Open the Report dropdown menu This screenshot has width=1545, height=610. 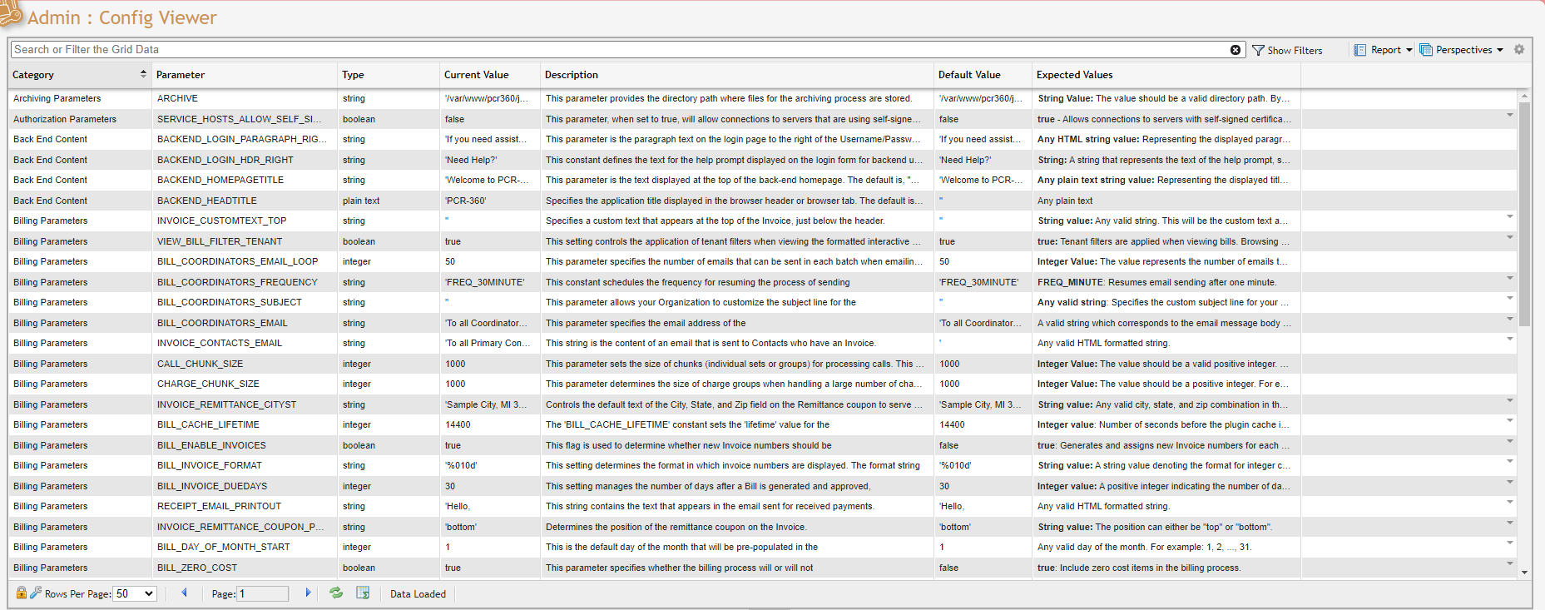(1384, 50)
